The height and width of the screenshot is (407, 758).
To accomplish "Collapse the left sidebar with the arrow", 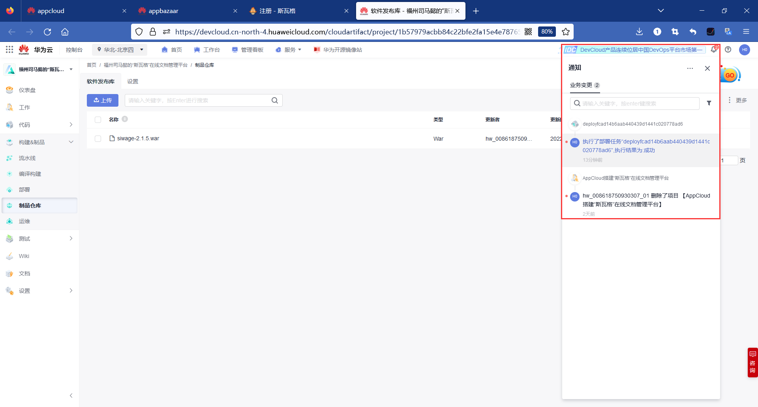I will pos(71,396).
